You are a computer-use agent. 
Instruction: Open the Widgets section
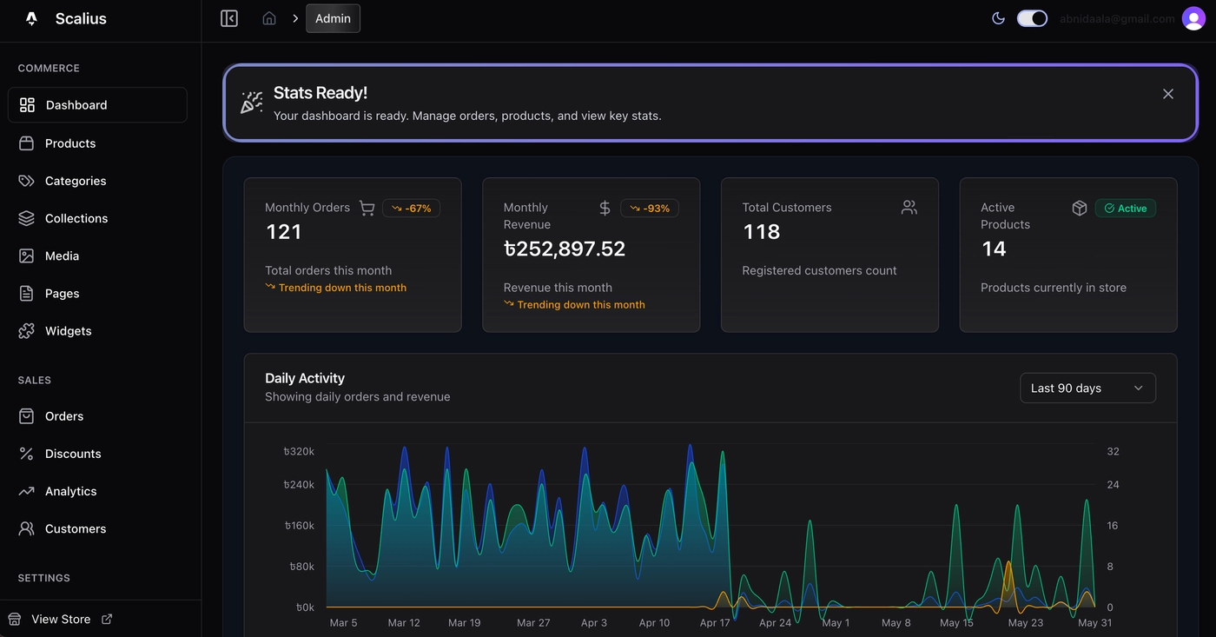coord(69,330)
